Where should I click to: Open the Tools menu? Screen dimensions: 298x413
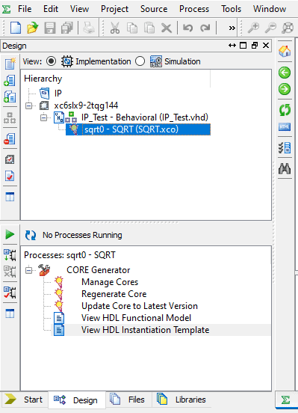[x=231, y=9]
